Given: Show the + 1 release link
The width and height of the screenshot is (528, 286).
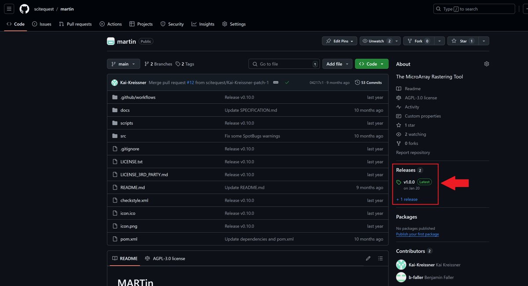Looking at the screenshot, I should pos(407,199).
